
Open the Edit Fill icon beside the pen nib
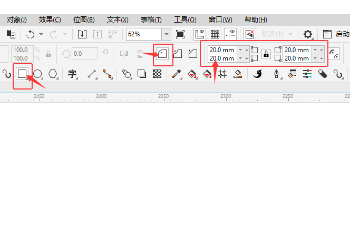coord(292,74)
